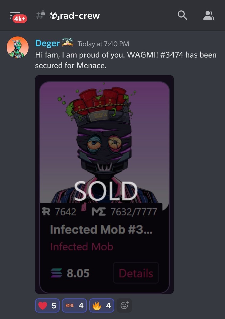Screen dimensions: 225x319
Task: Toggle the heart reaction with 5
Action: [47, 305]
